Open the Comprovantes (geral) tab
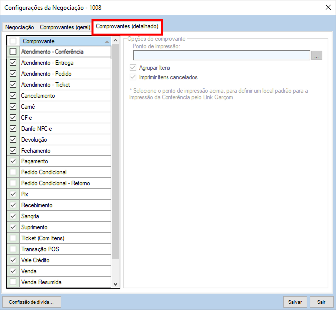 coord(65,27)
